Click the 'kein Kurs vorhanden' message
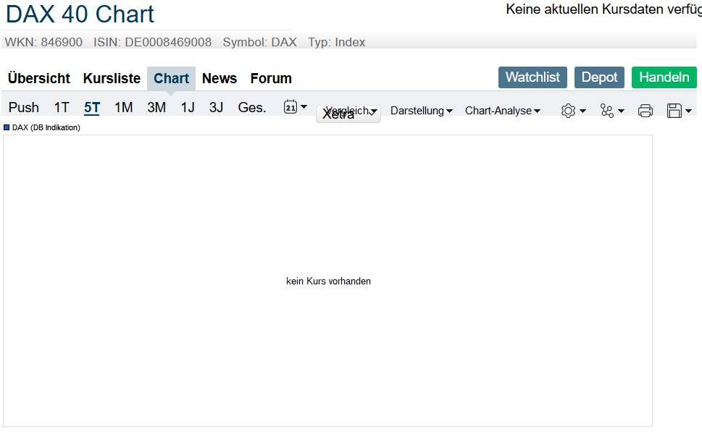The width and height of the screenshot is (702, 432). (329, 281)
